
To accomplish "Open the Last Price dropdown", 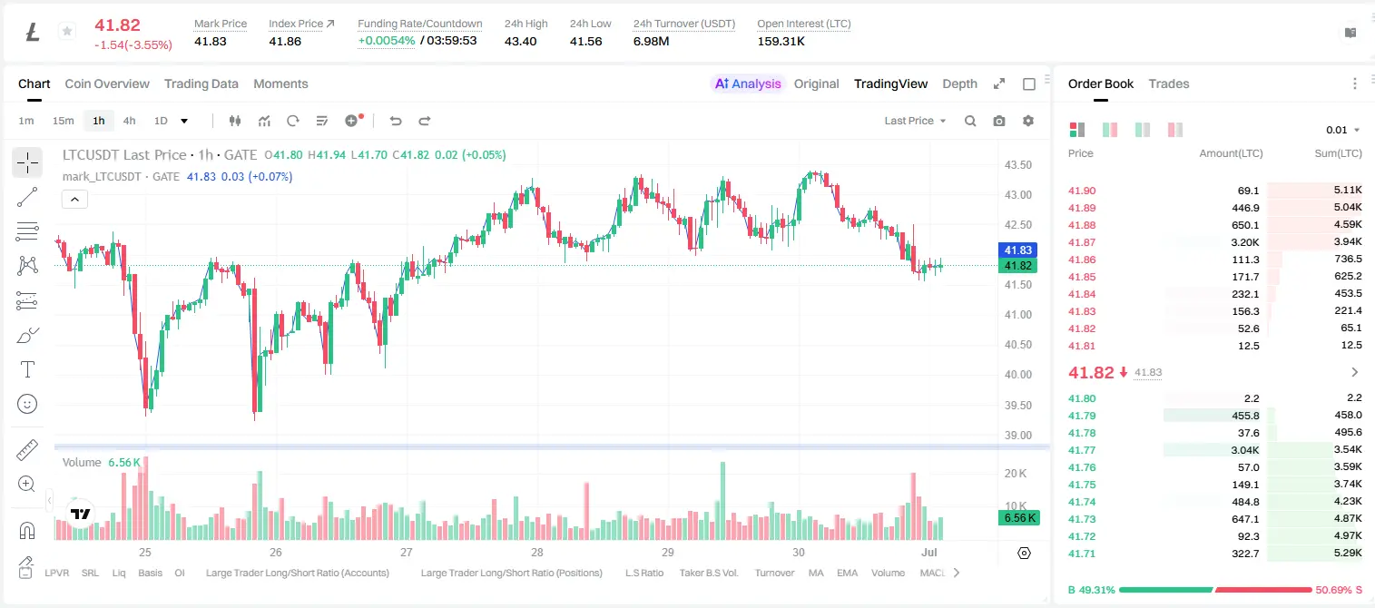I will [915, 121].
